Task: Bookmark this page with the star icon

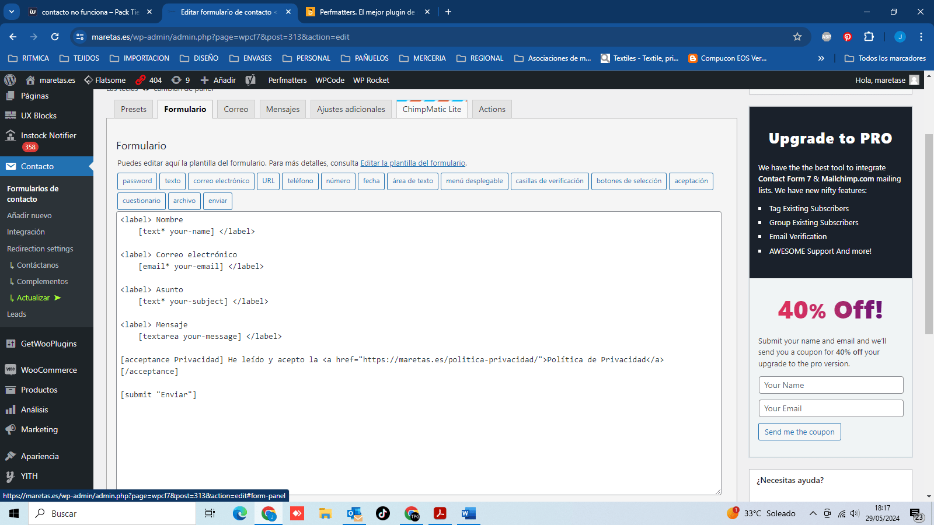Action: [797, 37]
